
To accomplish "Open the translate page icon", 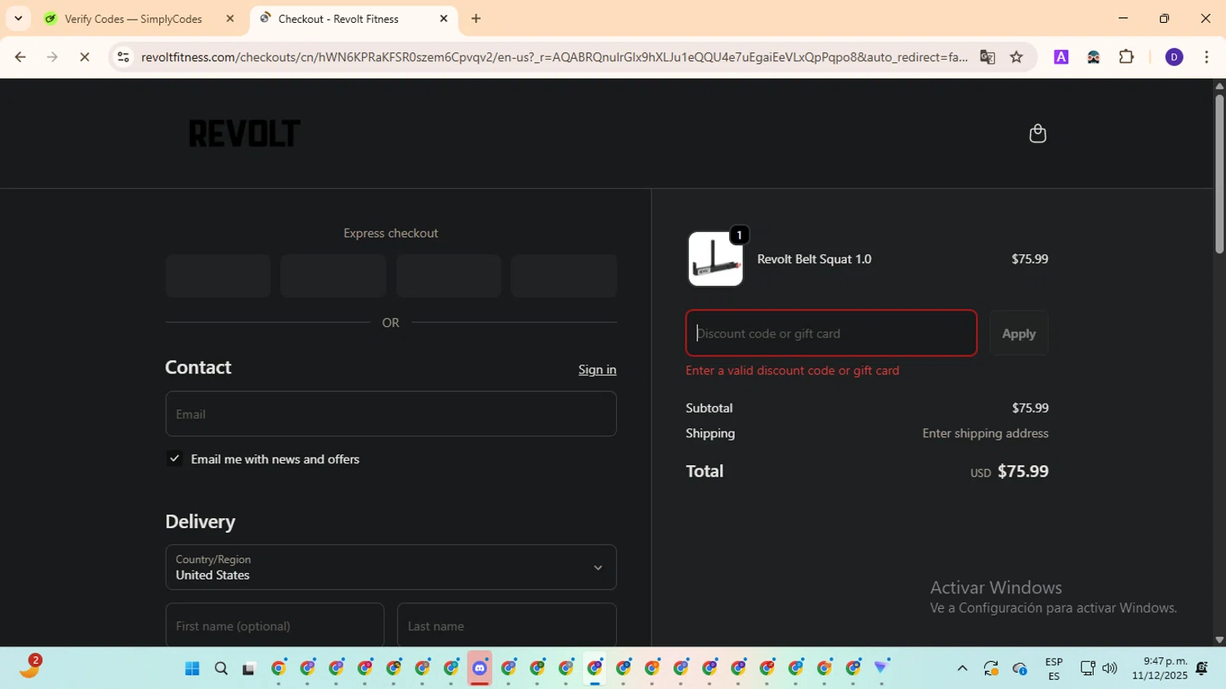I will (x=987, y=57).
